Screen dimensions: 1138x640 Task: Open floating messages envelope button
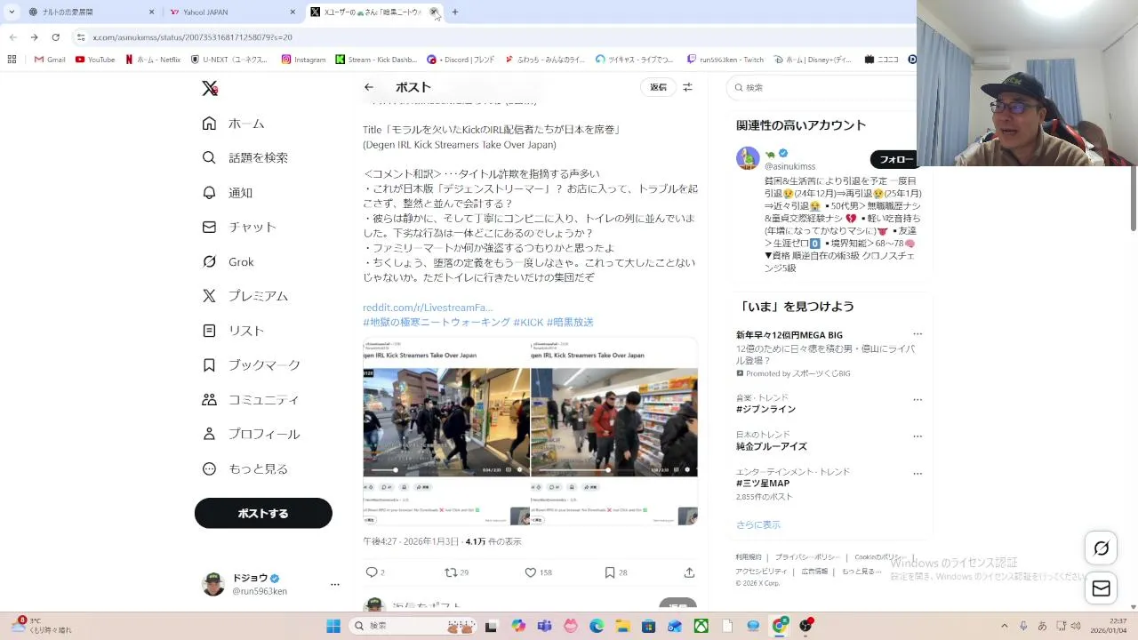[1101, 588]
